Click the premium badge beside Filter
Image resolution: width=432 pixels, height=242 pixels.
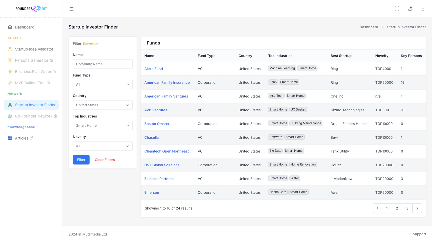click(90, 43)
